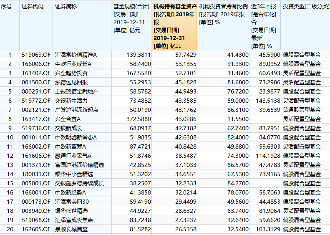Select fund name 汇添富美丽30
Viewport: 330px width, 235px height.
tap(72, 202)
